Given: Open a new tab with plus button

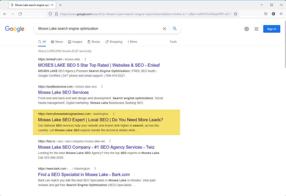Looking at the screenshot, I should (x=60, y=5).
